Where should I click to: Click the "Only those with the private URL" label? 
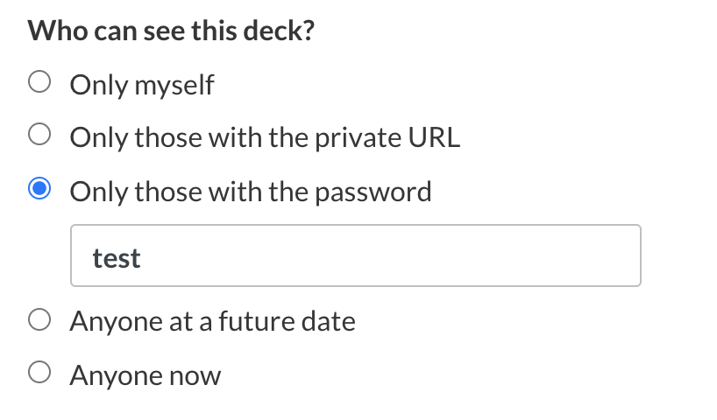265,137
